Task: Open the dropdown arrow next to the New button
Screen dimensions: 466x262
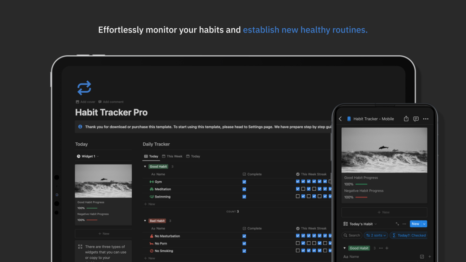Action: 424,224
